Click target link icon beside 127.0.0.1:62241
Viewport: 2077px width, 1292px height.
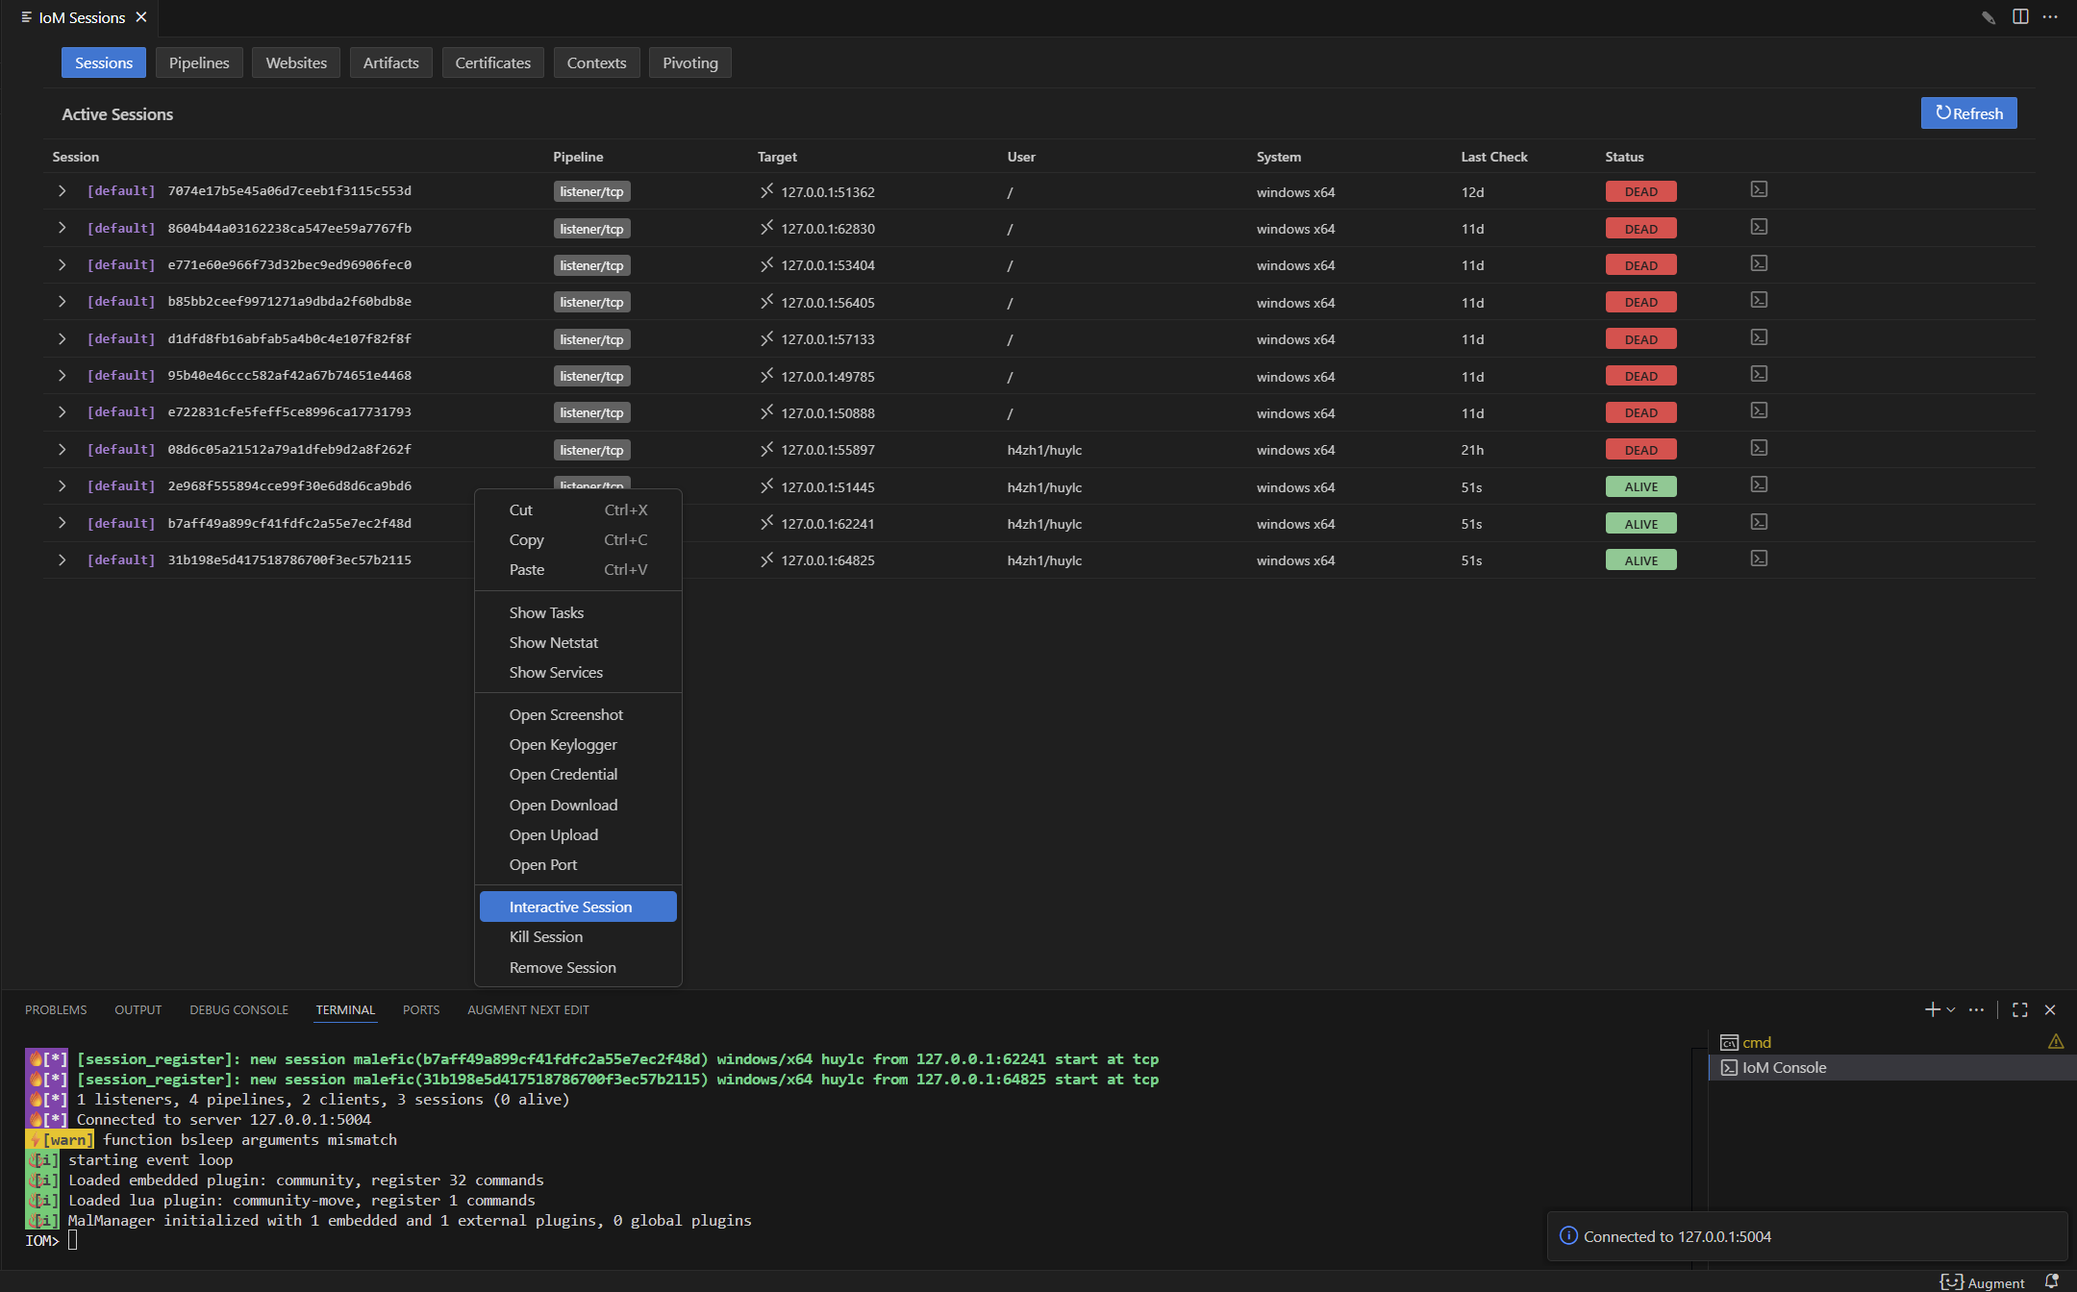(766, 522)
